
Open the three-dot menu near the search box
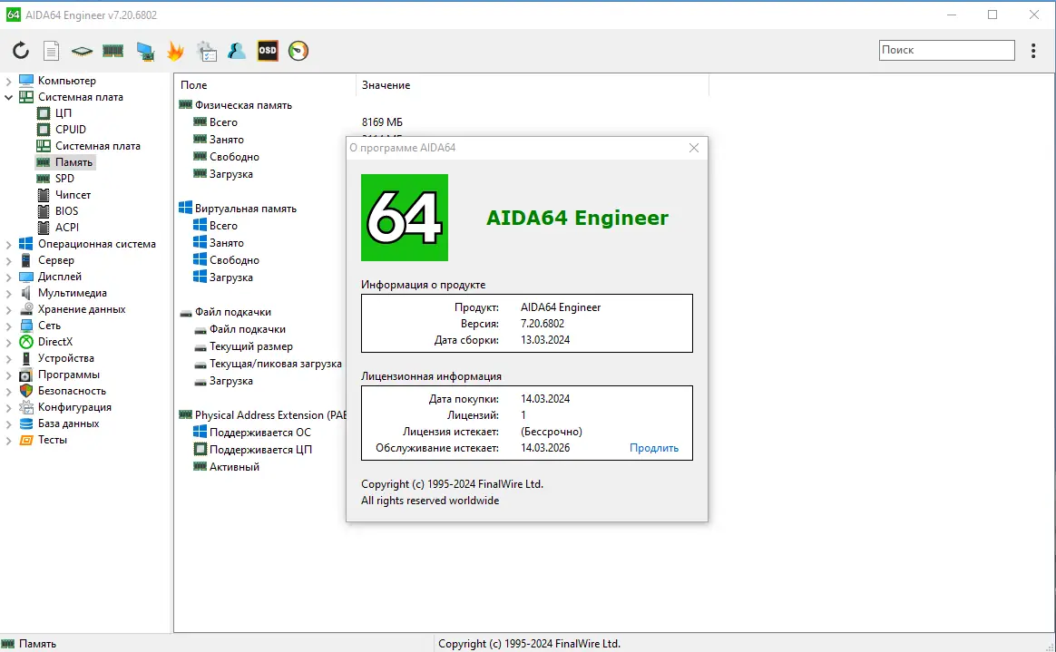1033,50
